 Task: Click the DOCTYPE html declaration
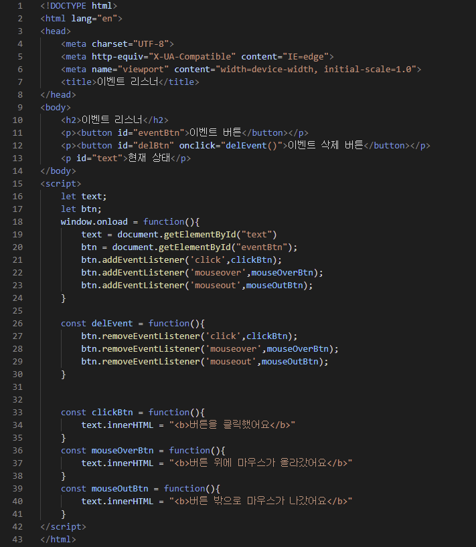79,6
